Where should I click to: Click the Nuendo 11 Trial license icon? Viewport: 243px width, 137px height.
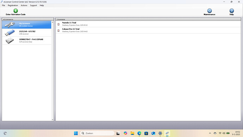tap(58, 24)
